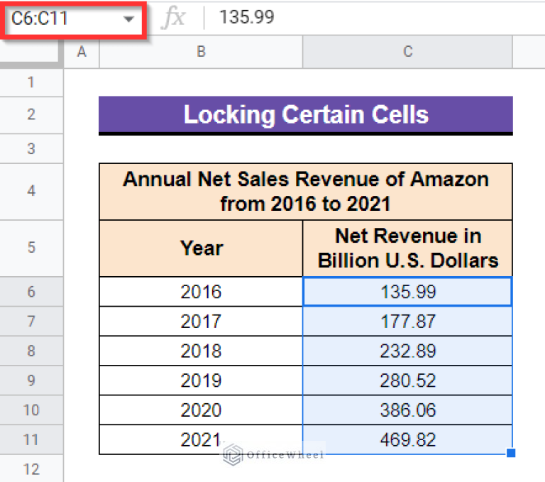Select row 12 header
The image size is (545, 482).
pos(32,469)
